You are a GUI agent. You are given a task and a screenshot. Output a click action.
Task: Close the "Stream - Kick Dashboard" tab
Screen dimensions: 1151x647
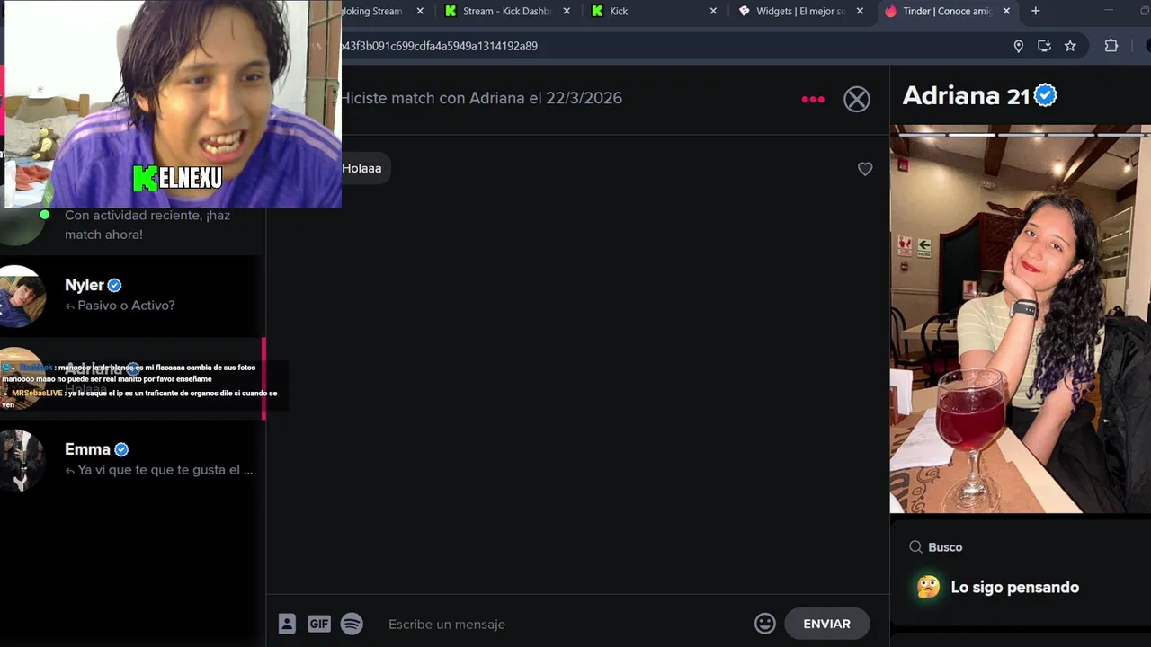(x=567, y=11)
